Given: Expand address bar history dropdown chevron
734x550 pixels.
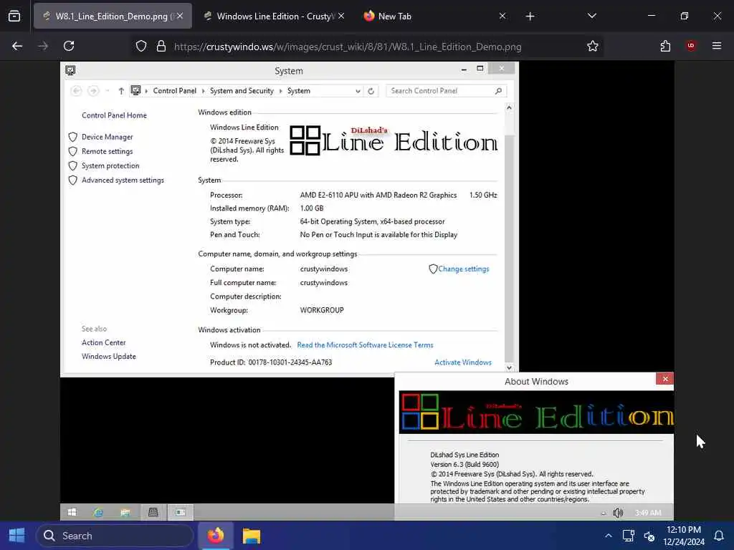Looking at the screenshot, I should [x=358, y=91].
